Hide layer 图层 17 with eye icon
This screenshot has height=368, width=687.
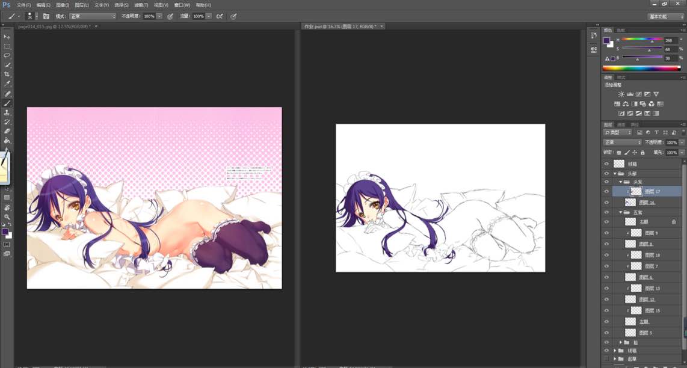click(x=607, y=191)
